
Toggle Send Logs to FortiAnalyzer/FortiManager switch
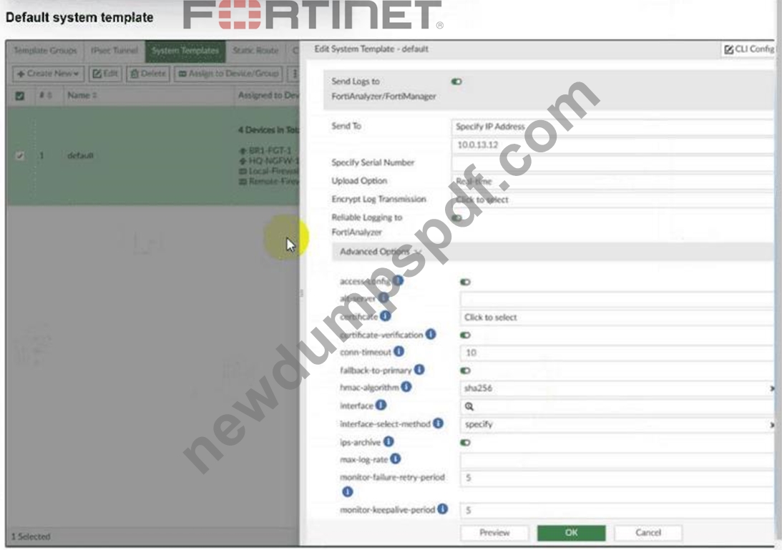pyautogui.click(x=456, y=82)
